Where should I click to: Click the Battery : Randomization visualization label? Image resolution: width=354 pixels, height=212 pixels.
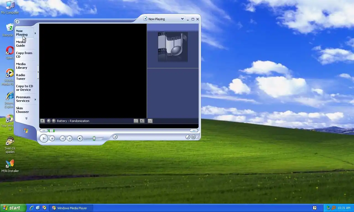click(x=73, y=121)
